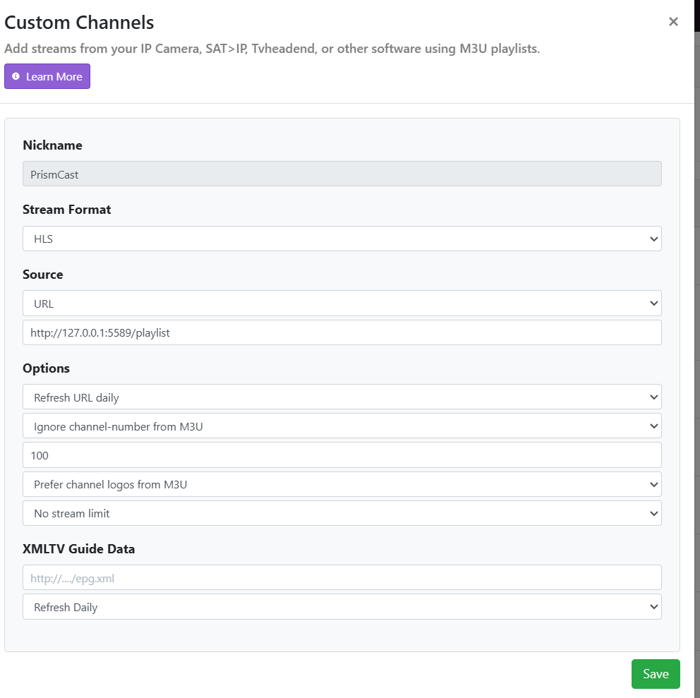Click the Custom Channels dialog title

[79, 22]
